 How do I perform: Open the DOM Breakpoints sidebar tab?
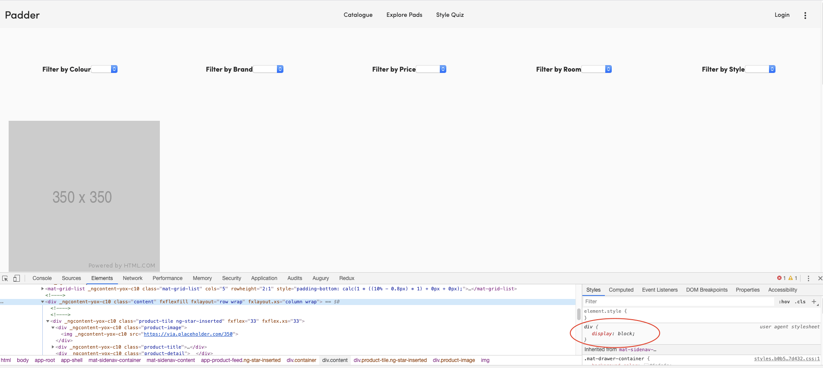point(707,290)
